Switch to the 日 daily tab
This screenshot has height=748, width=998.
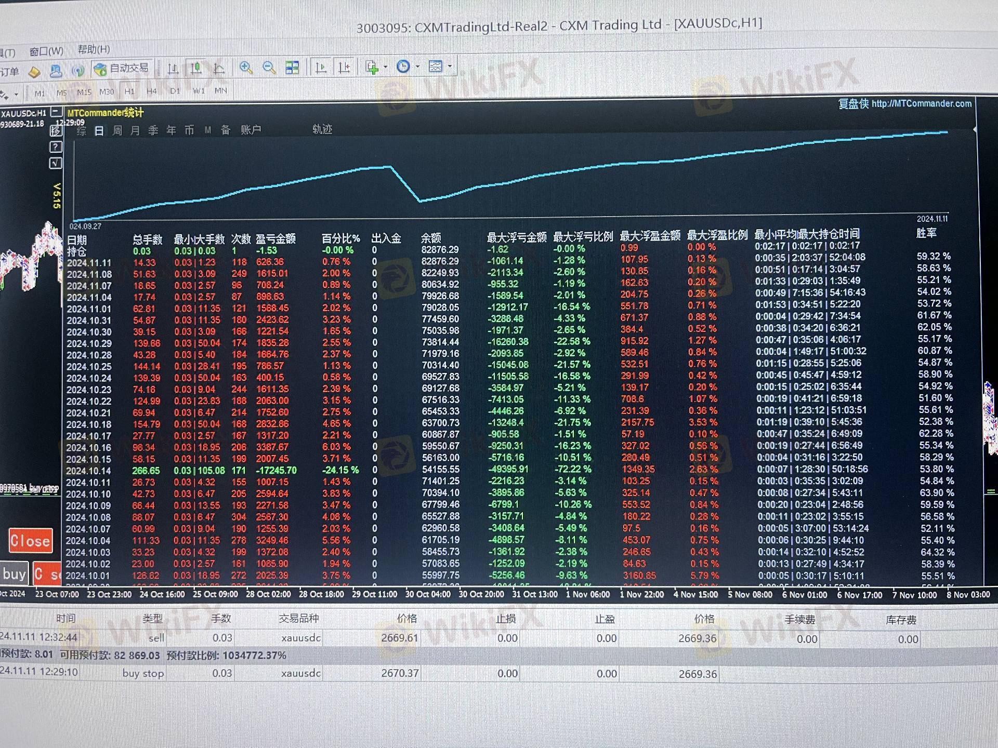point(99,131)
